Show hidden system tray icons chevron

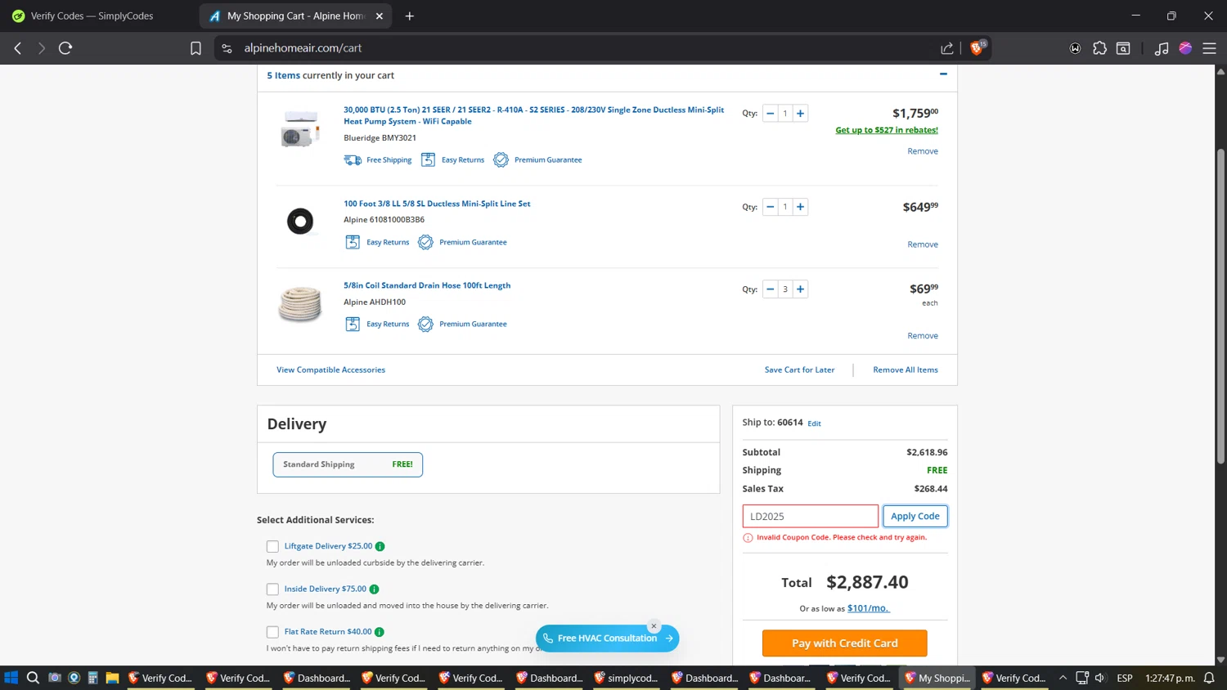click(x=1063, y=678)
